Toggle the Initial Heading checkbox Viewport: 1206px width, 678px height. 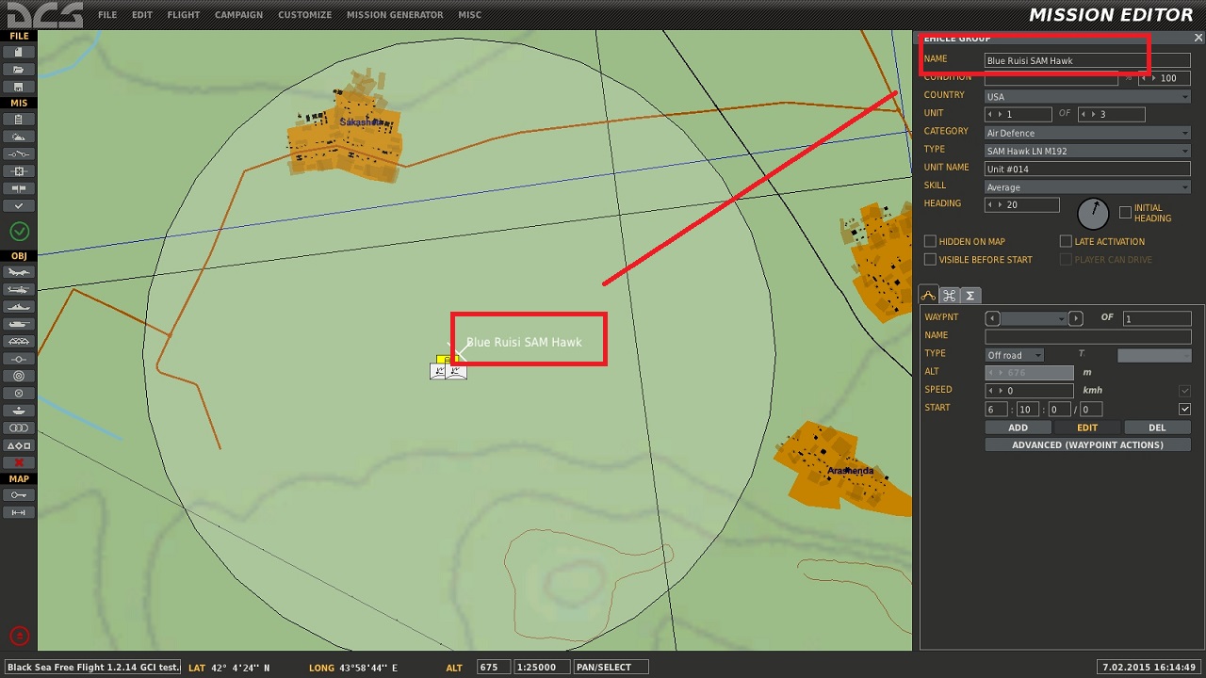point(1125,213)
